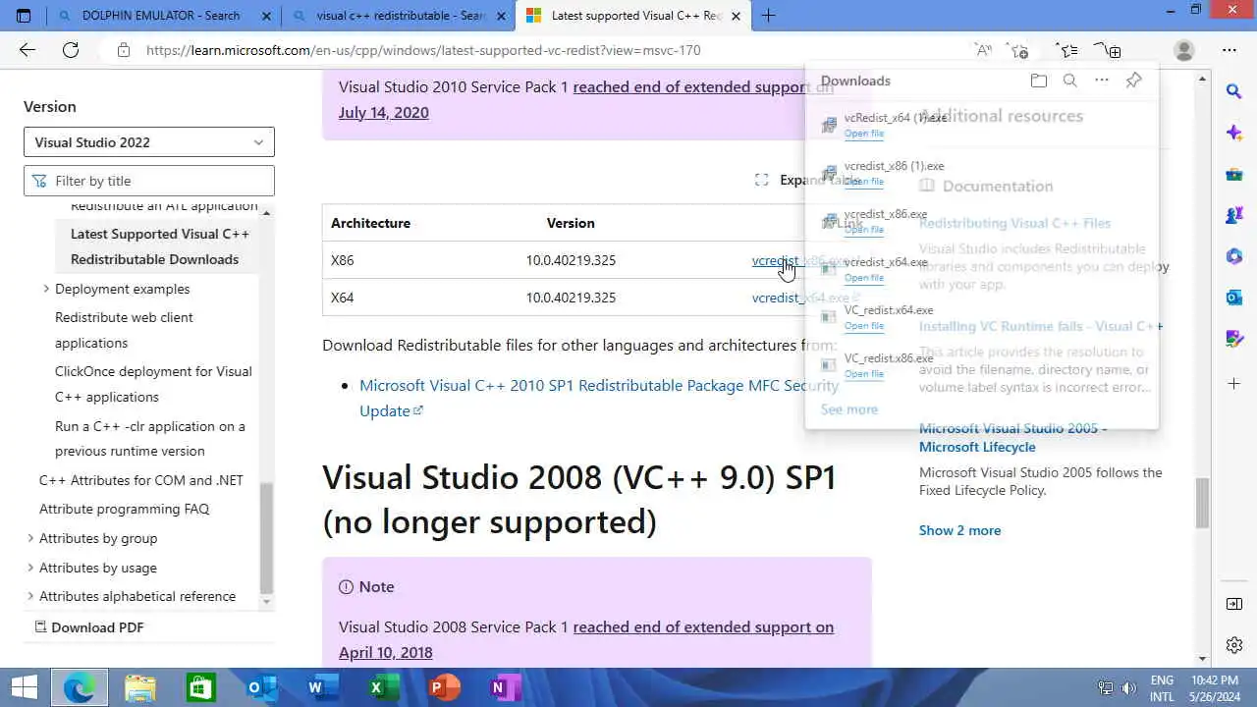The image size is (1257, 707).
Task: Search downloads in Downloads panel
Action: (1070, 81)
